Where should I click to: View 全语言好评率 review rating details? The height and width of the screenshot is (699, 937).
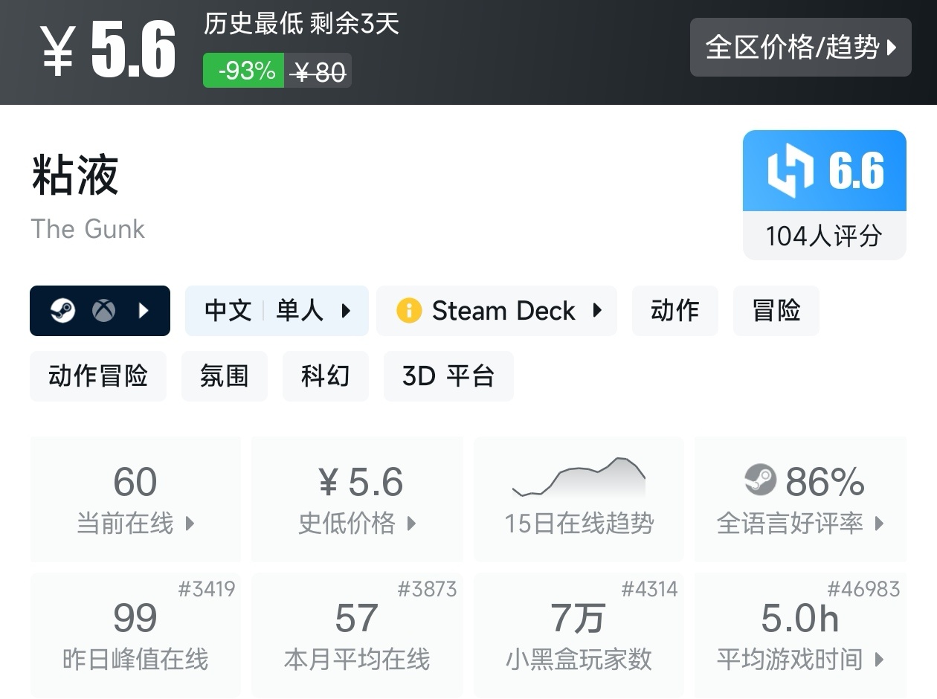point(800,499)
